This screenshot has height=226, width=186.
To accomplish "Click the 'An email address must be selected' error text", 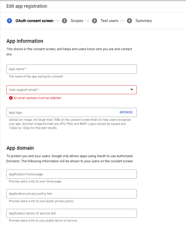I will 37,98.
